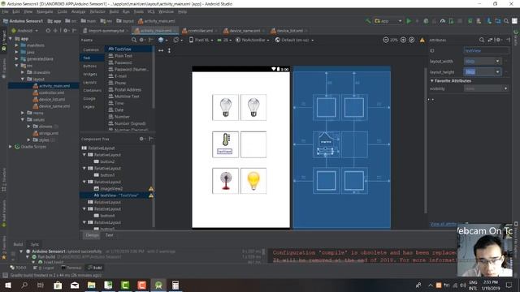Click the Design Surface layers icon
The height and width of the screenshot is (292, 520).
point(161,40)
